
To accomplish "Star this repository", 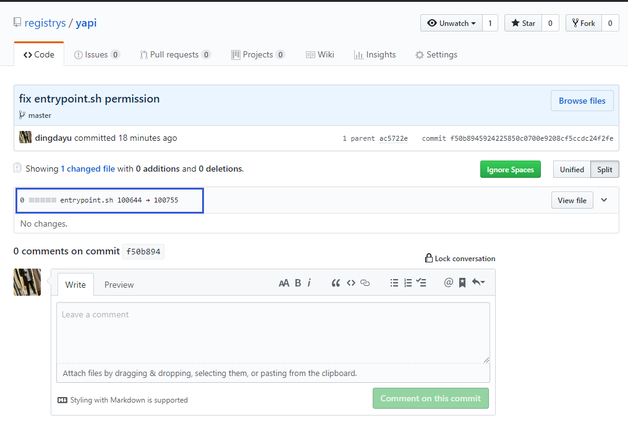I will [523, 23].
